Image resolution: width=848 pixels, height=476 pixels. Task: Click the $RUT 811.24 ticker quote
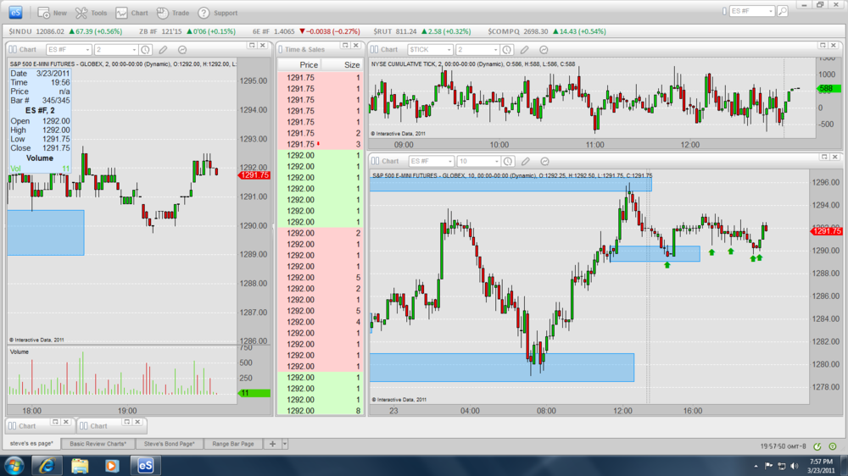tap(421, 31)
